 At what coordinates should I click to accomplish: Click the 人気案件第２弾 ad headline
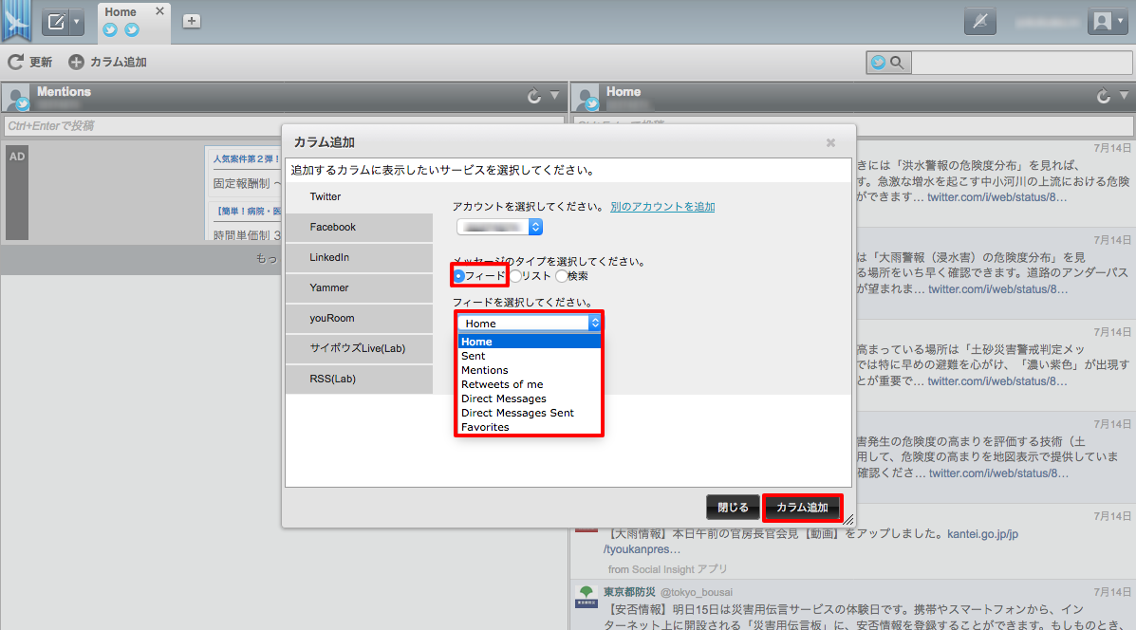coord(247,158)
